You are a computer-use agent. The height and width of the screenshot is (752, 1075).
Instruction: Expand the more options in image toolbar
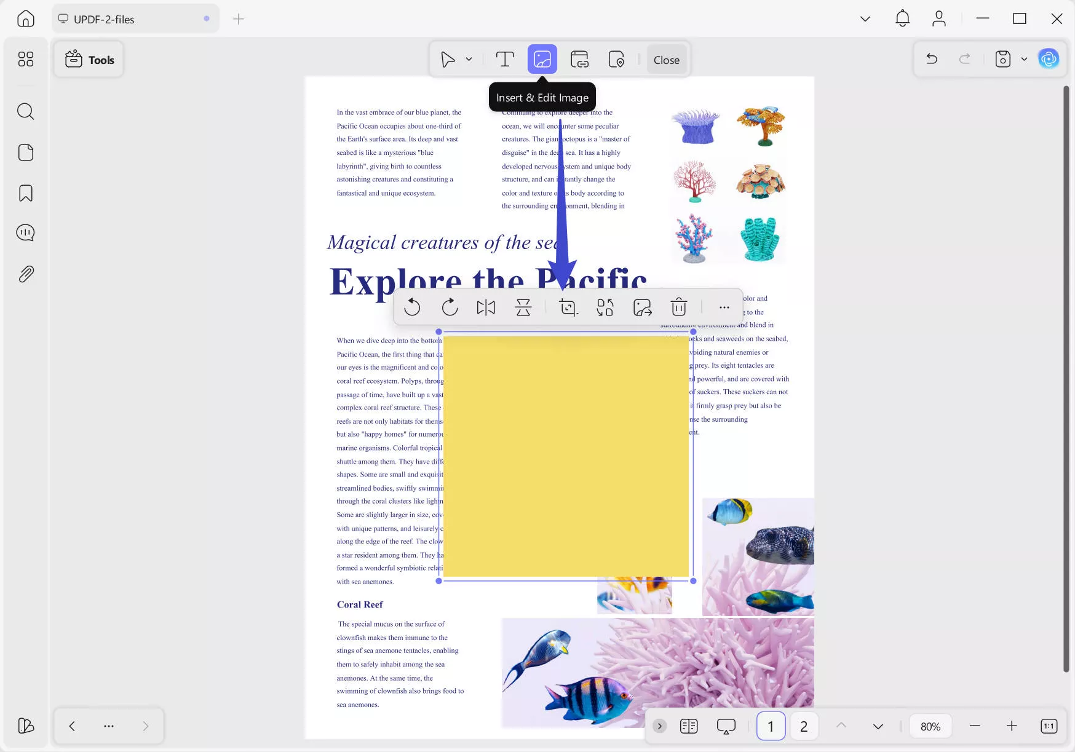point(724,307)
